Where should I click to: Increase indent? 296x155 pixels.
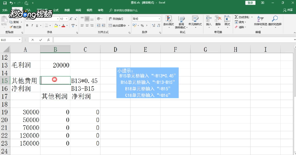(103, 26)
